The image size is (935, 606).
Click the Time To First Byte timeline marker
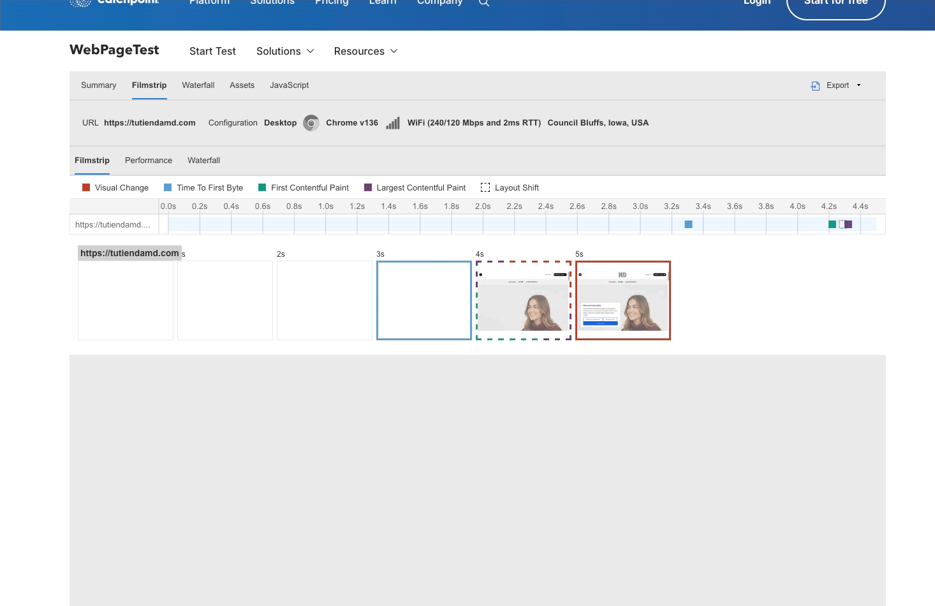[x=688, y=224]
